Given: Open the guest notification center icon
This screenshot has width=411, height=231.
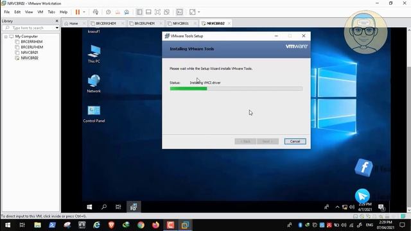Looking at the screenshot, I should (381, 207).
